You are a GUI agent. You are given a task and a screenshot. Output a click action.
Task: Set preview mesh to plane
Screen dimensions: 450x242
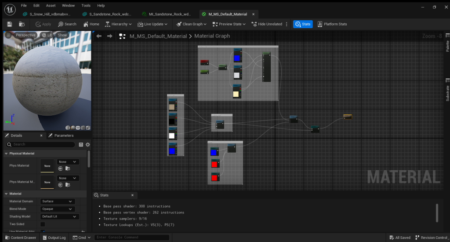(x=78, y=128)
